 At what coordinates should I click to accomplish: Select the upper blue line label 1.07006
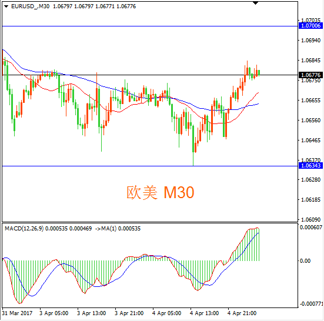click(310, 26)
